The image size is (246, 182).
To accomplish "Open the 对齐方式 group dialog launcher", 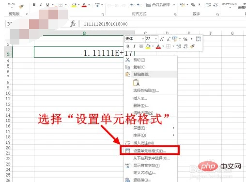I will pos(175,15).
